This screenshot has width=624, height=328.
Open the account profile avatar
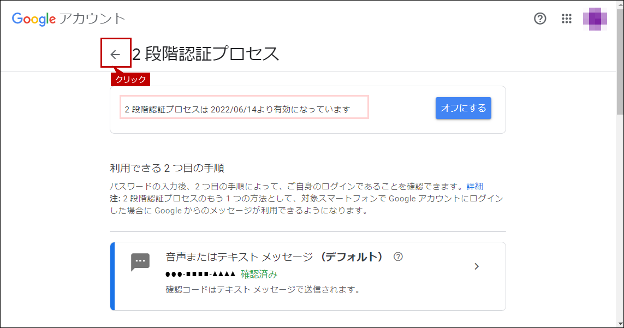click(x=595, y=19)
